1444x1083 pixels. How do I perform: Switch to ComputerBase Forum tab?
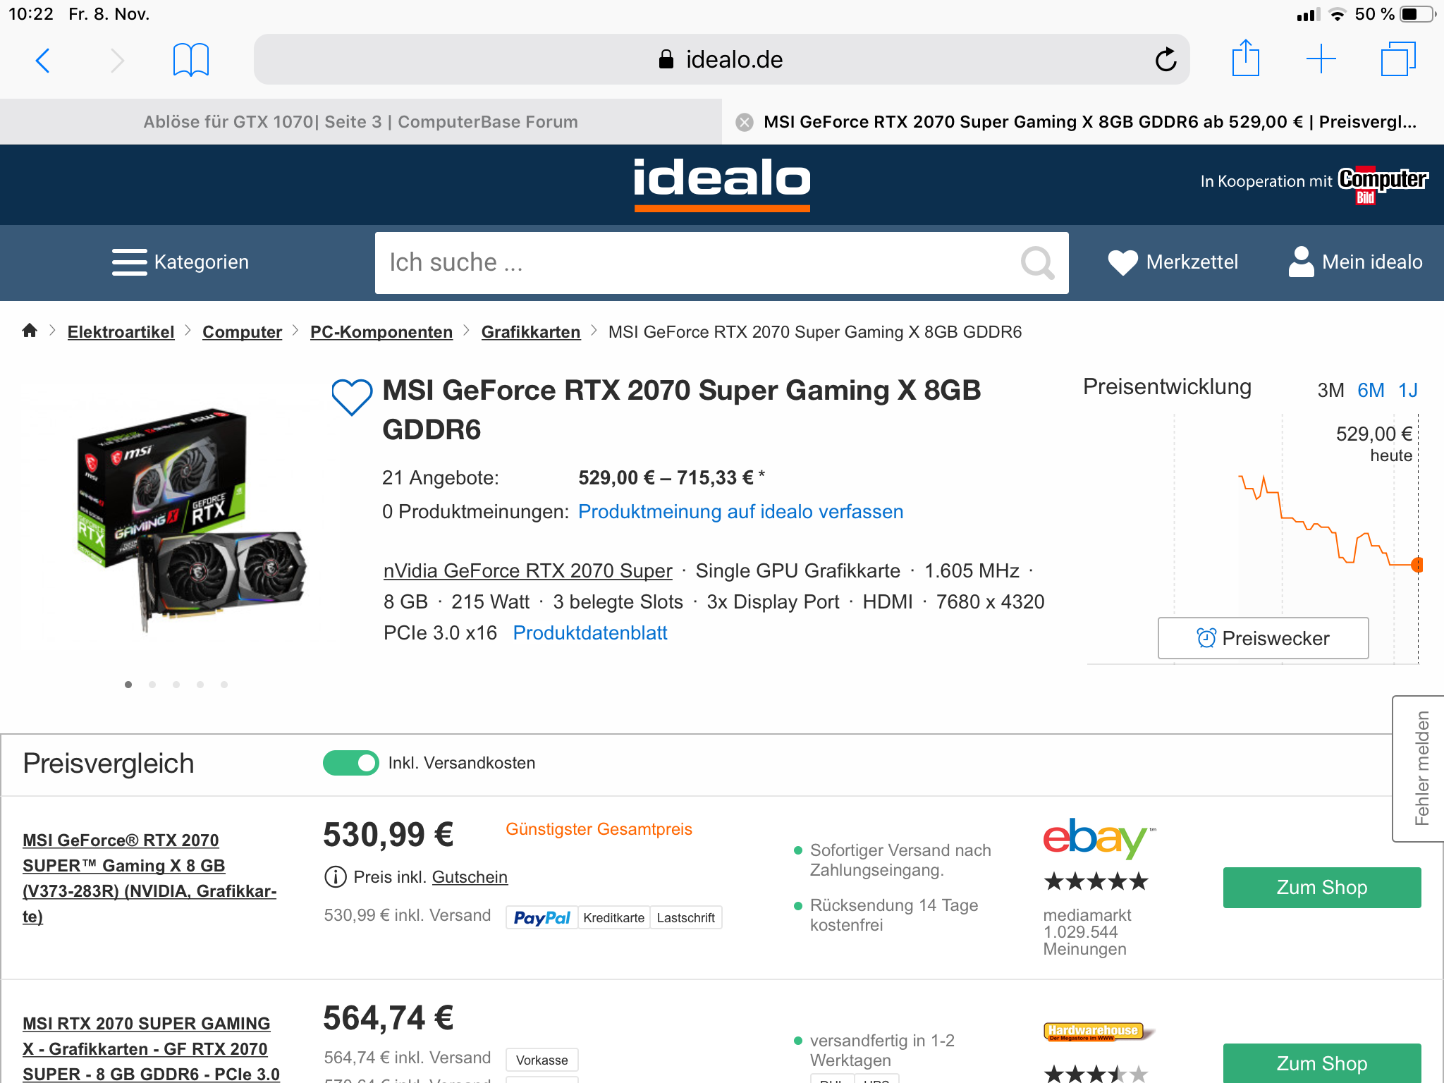coord(361,122)
